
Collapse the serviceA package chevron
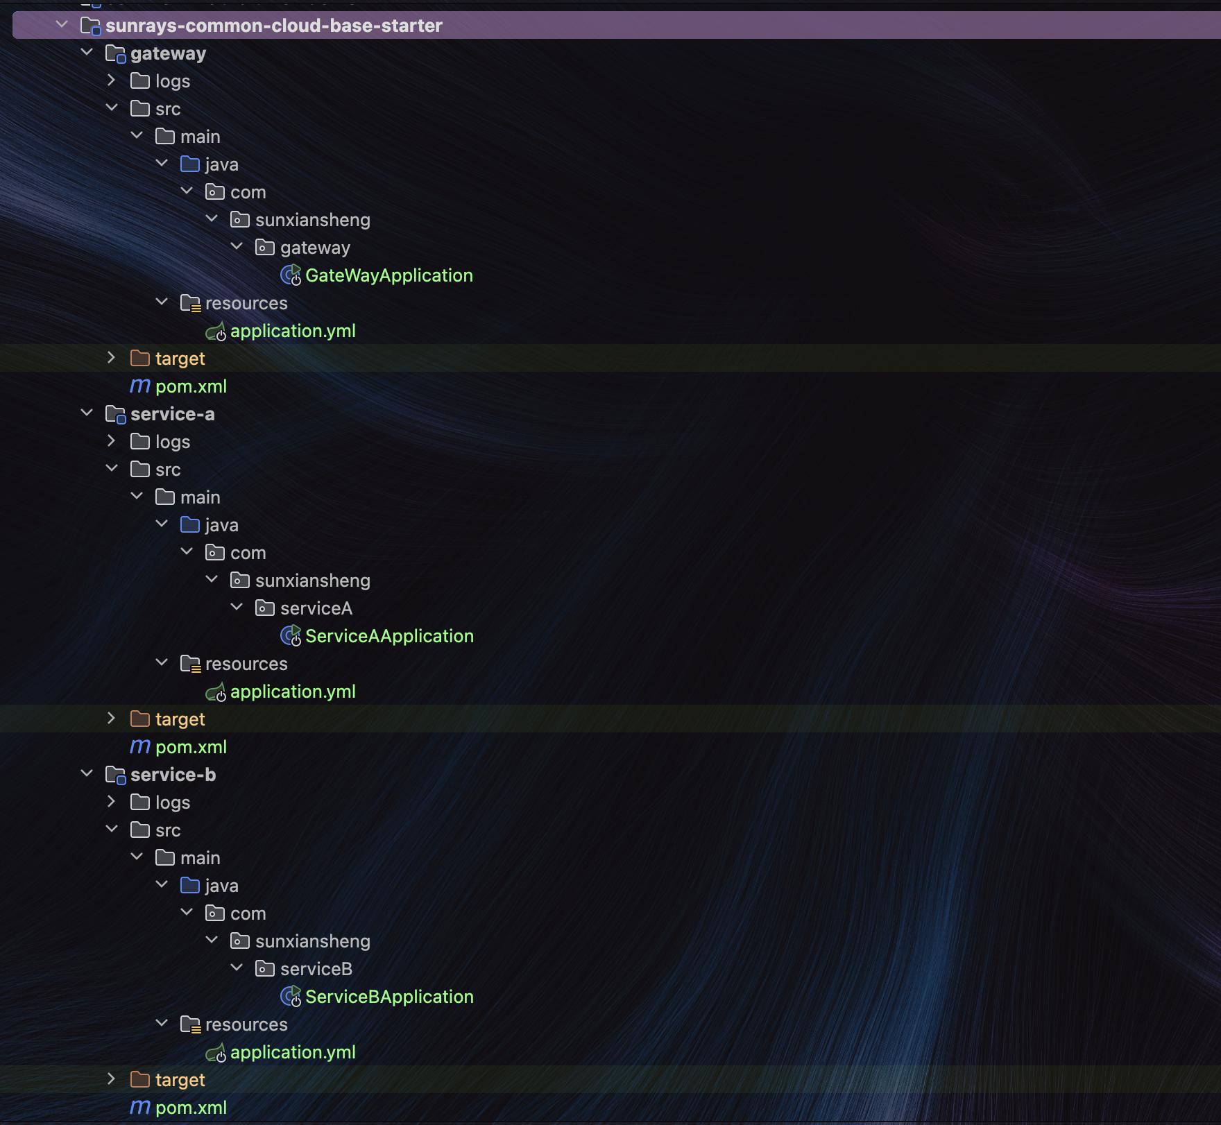click(x=237, y=608)
